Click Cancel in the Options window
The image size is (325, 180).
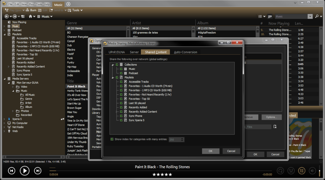point(275,154)
